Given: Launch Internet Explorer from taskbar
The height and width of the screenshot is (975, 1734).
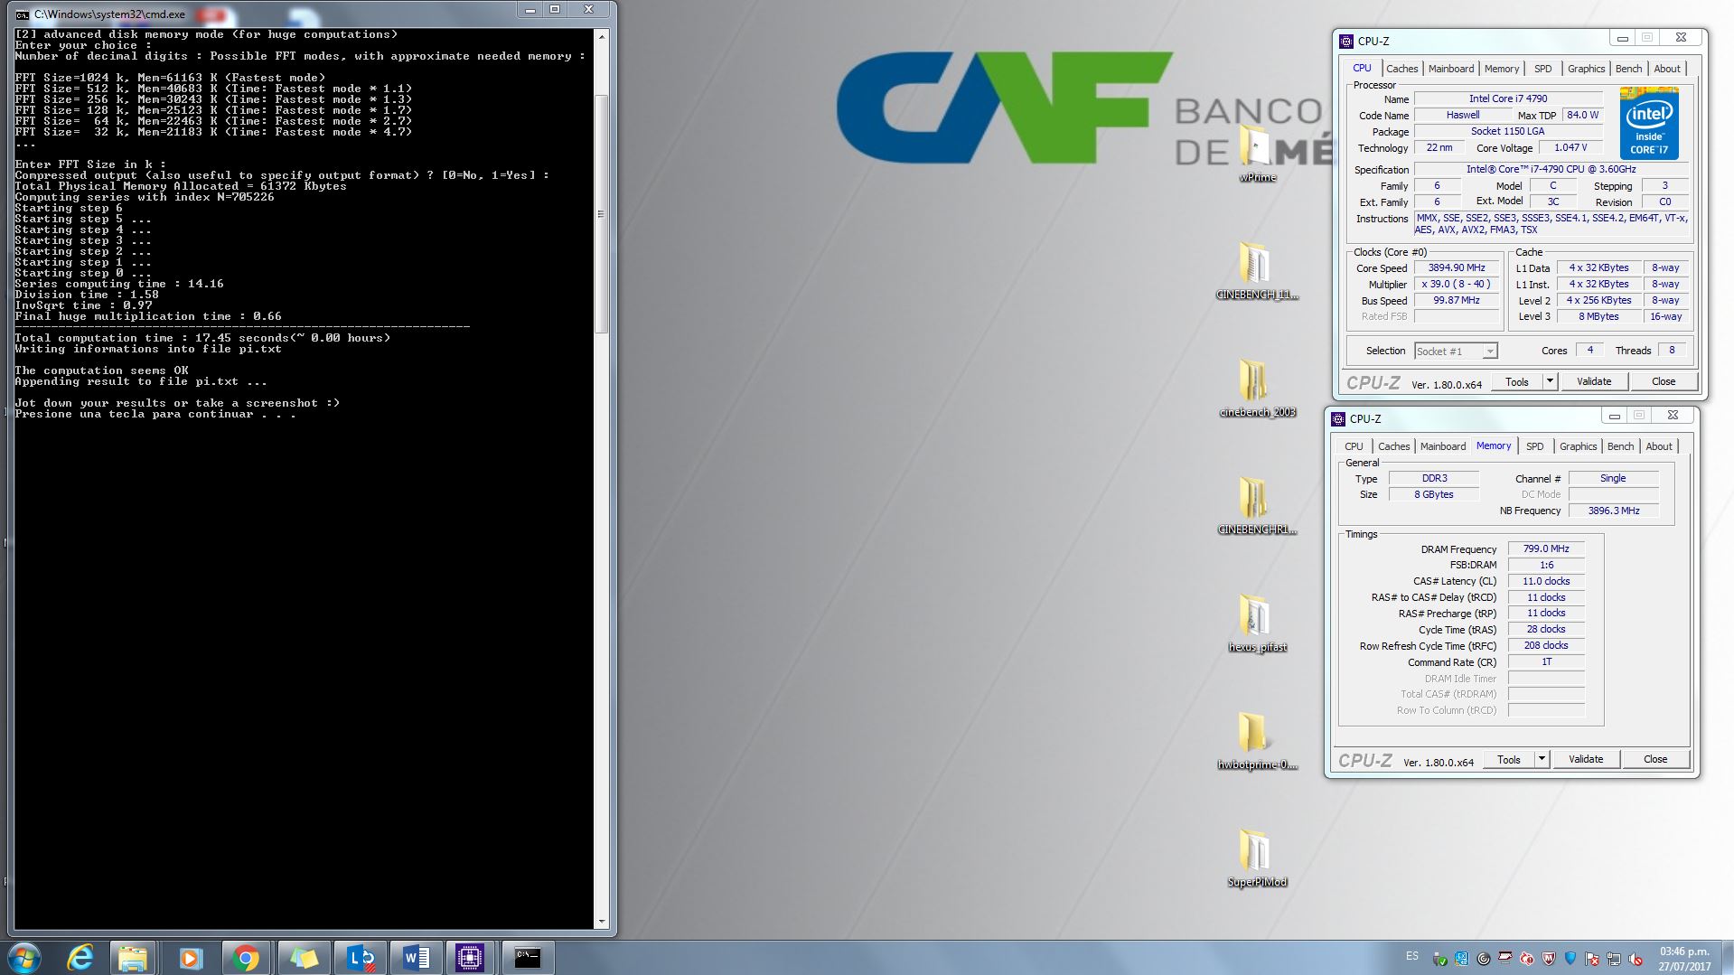Looking at the screenshot, I should [81, 958].
